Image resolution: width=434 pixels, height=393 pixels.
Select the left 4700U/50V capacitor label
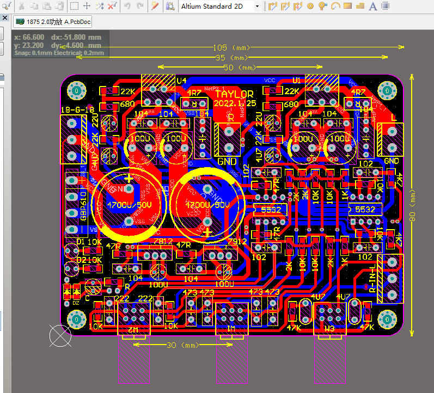(130, 205)
